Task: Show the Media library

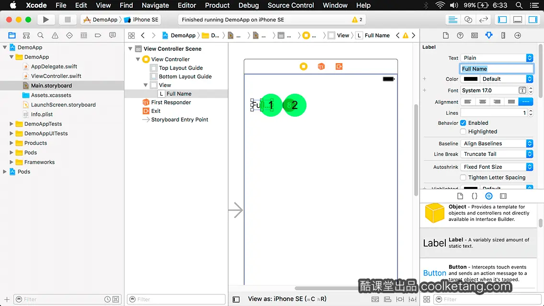Action: click(x=503, y=196)
